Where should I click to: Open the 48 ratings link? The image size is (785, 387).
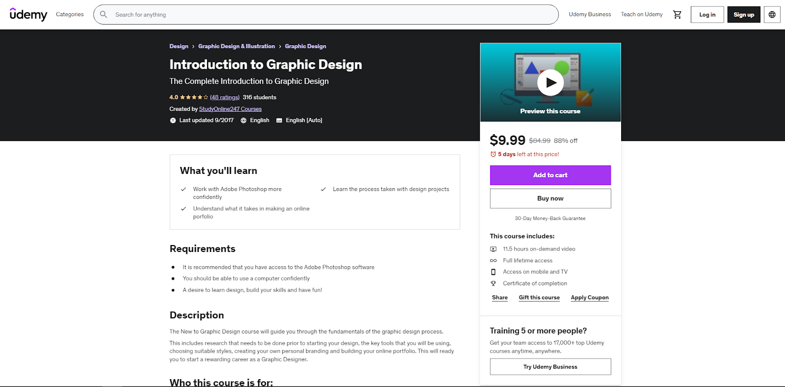click(x=225, y=97)
